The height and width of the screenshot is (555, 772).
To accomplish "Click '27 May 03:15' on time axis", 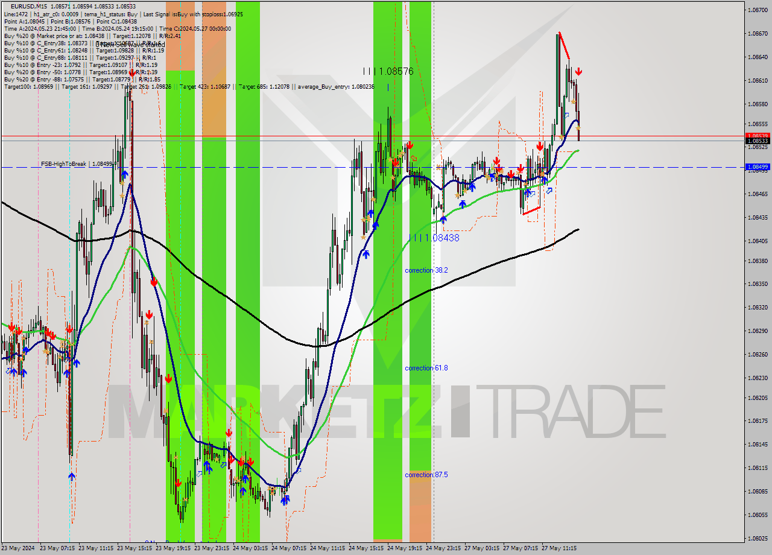I will [x=482, y=548].
